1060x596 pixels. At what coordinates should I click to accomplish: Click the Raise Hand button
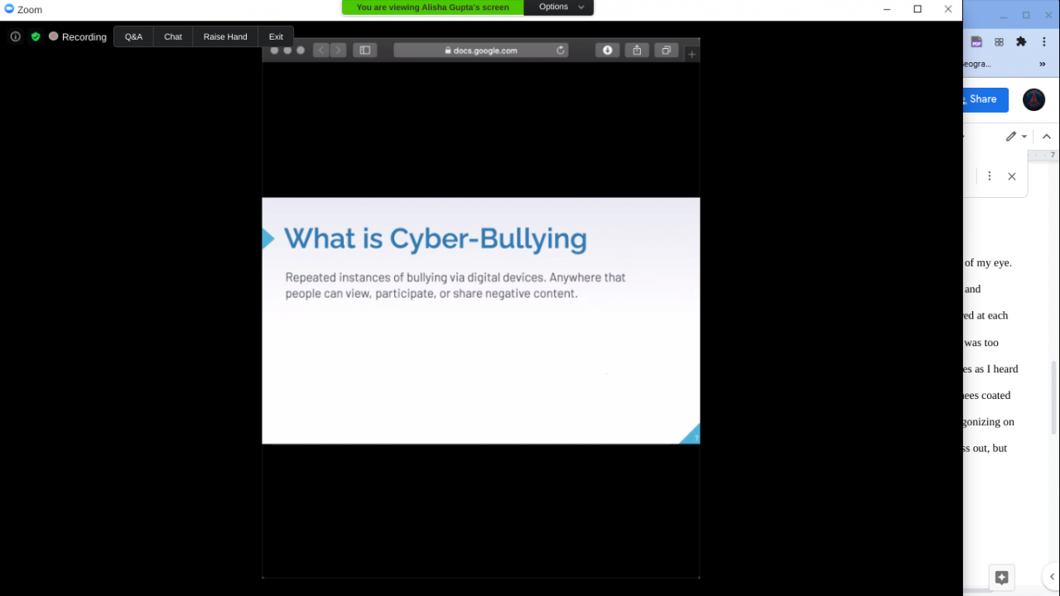pos(225,36)
